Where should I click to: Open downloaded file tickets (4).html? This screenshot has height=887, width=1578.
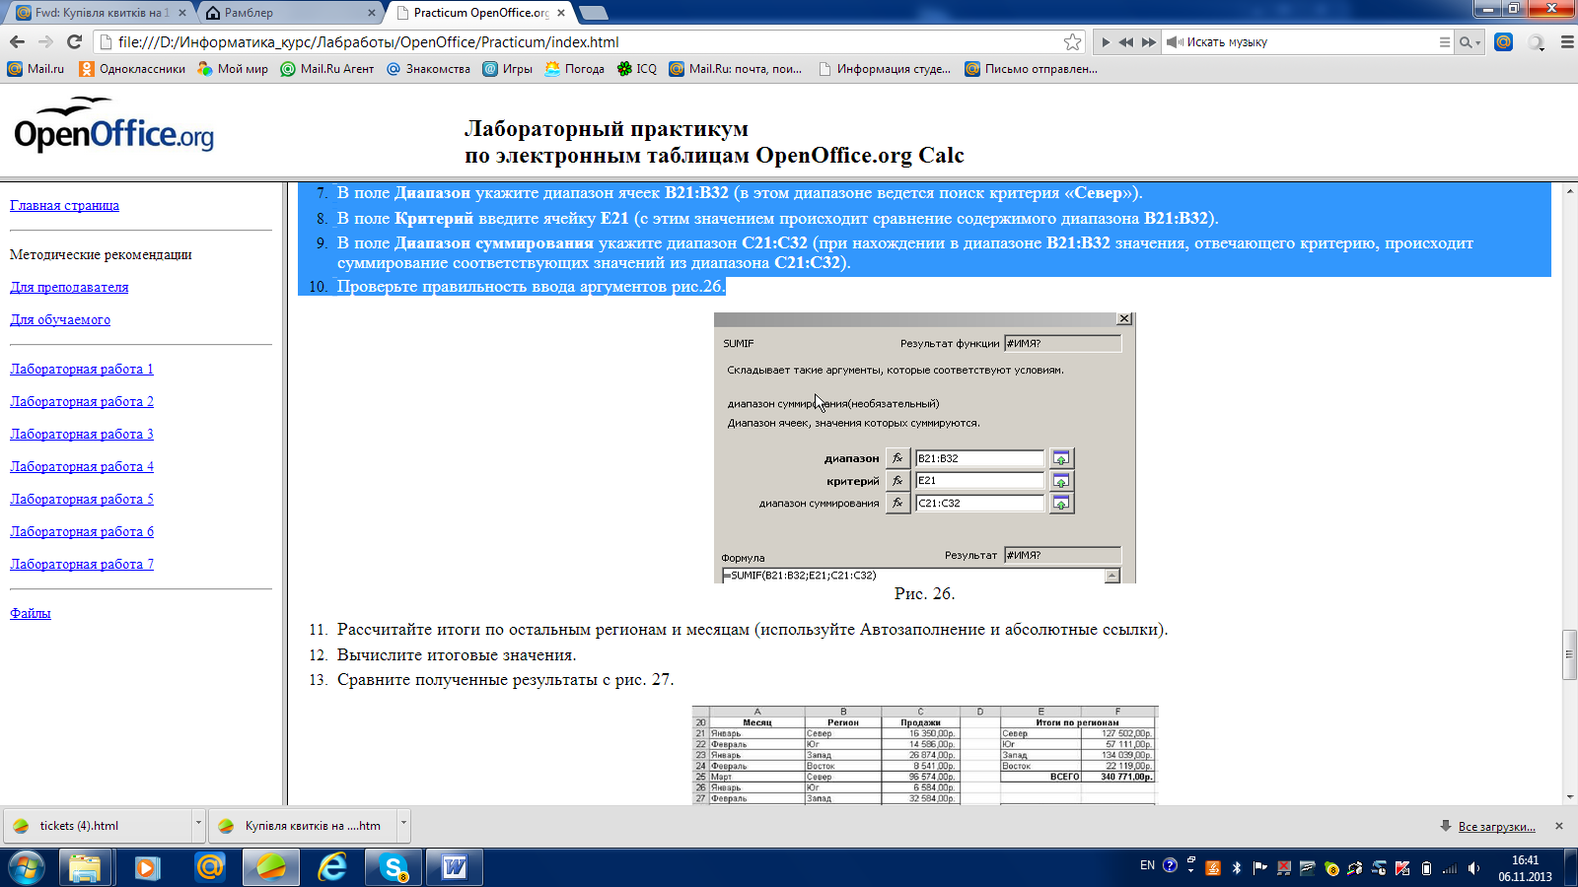coord(98,826)
